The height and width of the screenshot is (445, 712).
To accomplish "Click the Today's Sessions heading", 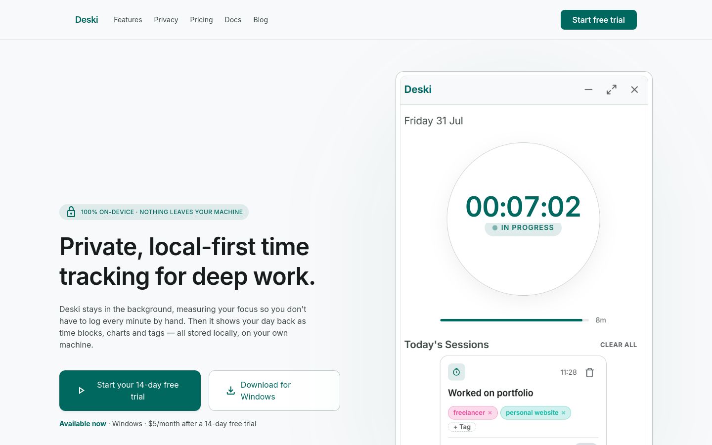I will coord(446,345).
